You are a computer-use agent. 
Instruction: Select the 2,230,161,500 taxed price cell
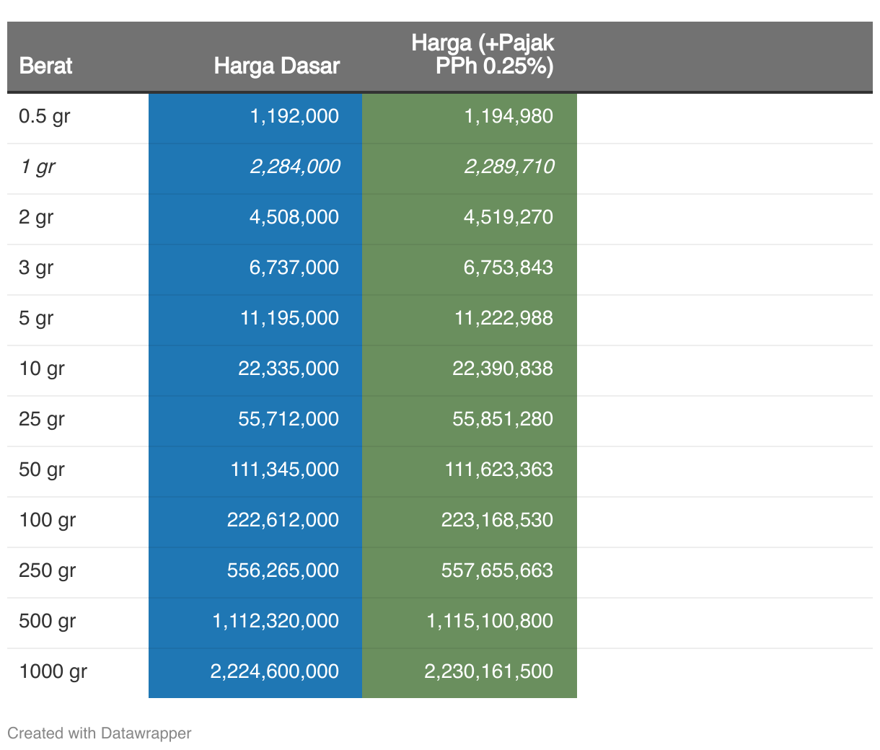coord(488,671)
